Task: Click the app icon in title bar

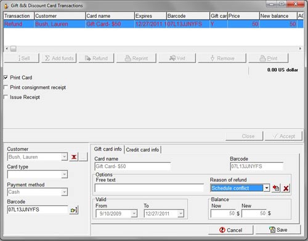Action: click(6, 6)
